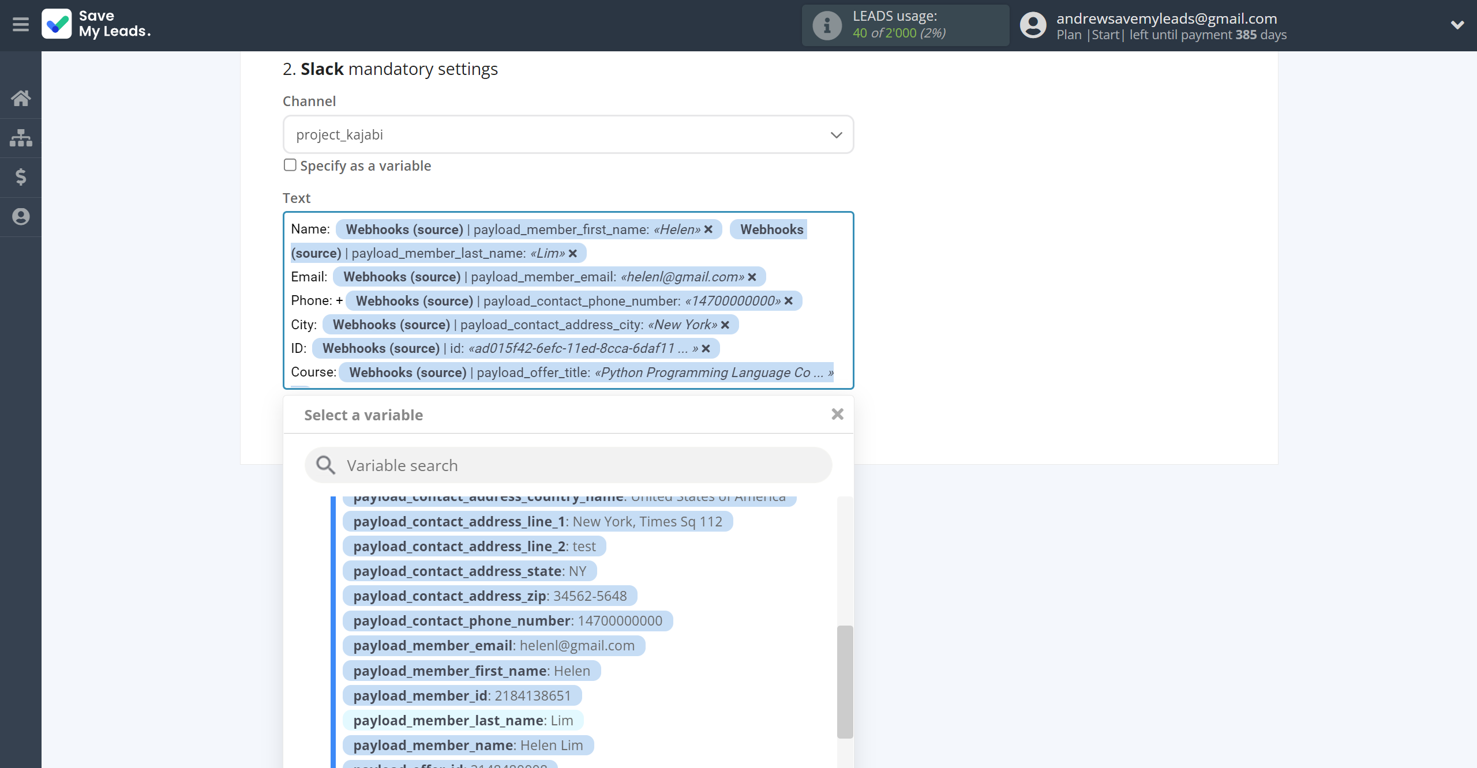
Task: Open the Home icon in sidebar
Action: (21, 98)
